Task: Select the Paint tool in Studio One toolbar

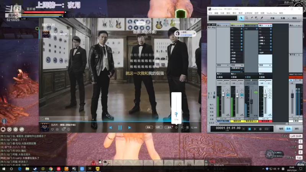Action: [x=252, y=18]
